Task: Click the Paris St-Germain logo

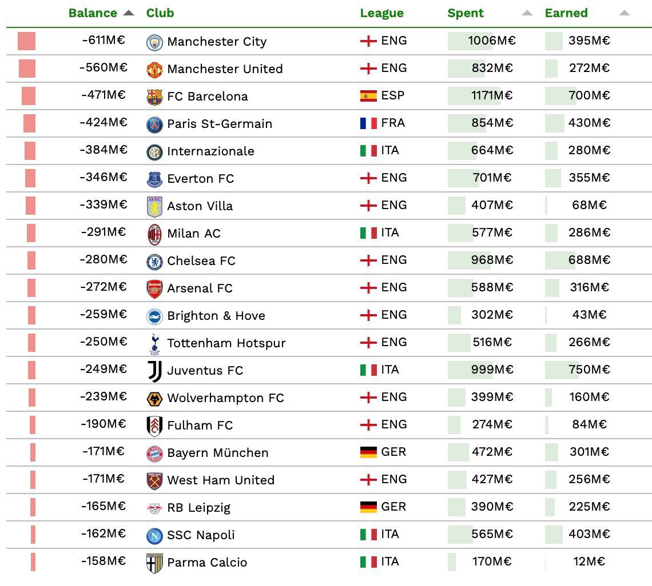Action: coord(154,125)
